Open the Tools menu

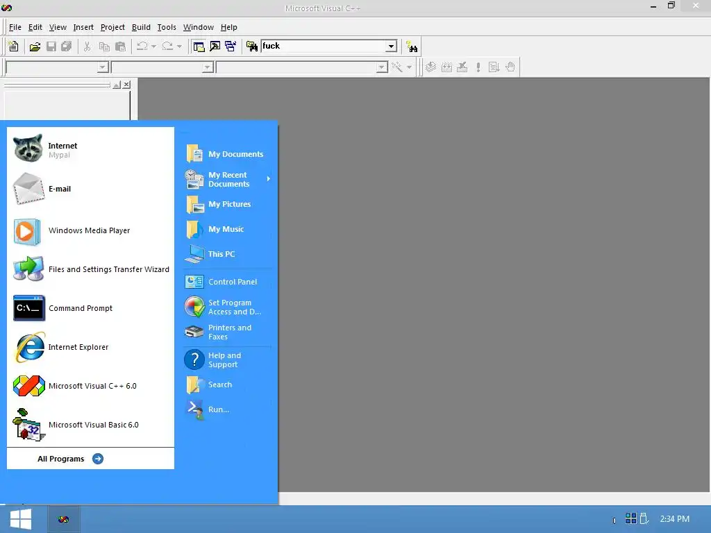[x=167, y=27]
